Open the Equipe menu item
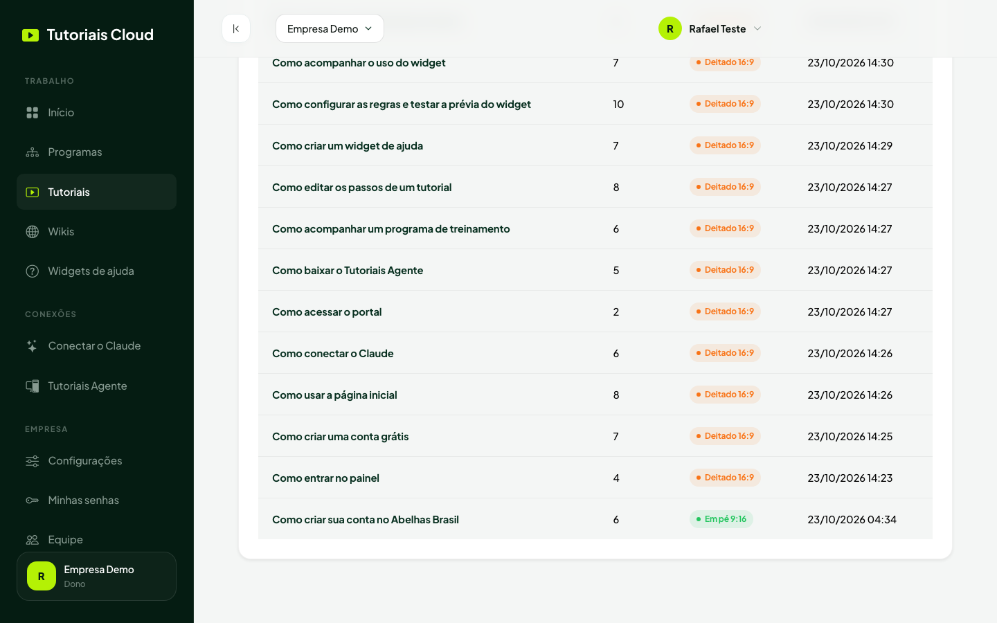This screenshot has height=623, width=997. pos(96,539)
